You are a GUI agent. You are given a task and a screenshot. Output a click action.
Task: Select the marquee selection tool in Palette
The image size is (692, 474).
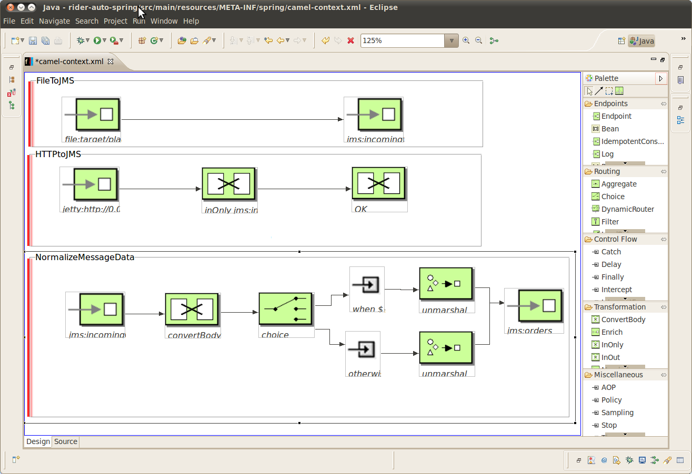click(609, 91)
